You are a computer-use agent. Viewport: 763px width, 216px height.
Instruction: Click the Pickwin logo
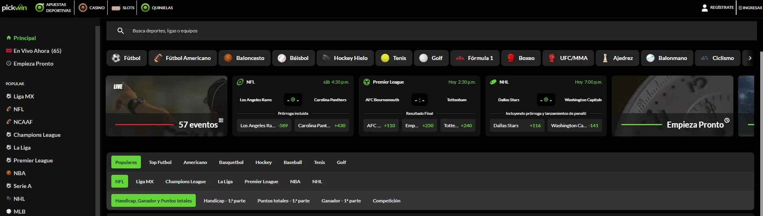click(x=14, y=8)
